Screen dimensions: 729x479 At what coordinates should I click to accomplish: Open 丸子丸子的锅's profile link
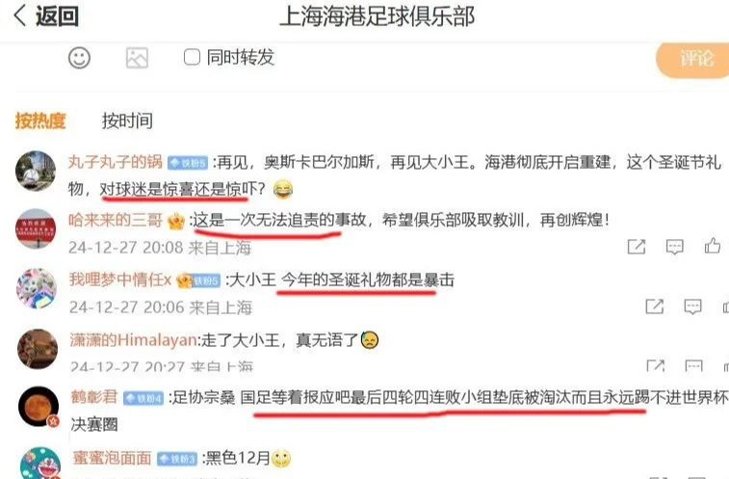[x=116, y=162]
